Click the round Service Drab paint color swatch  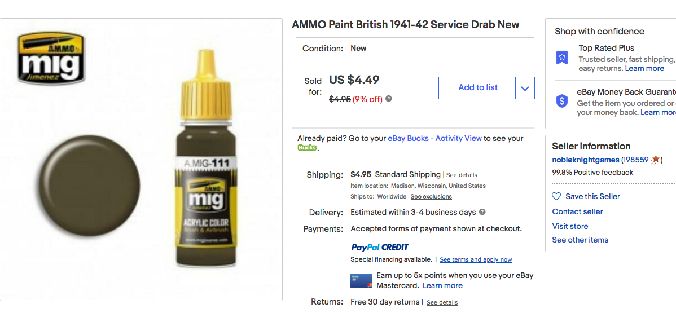91,184
